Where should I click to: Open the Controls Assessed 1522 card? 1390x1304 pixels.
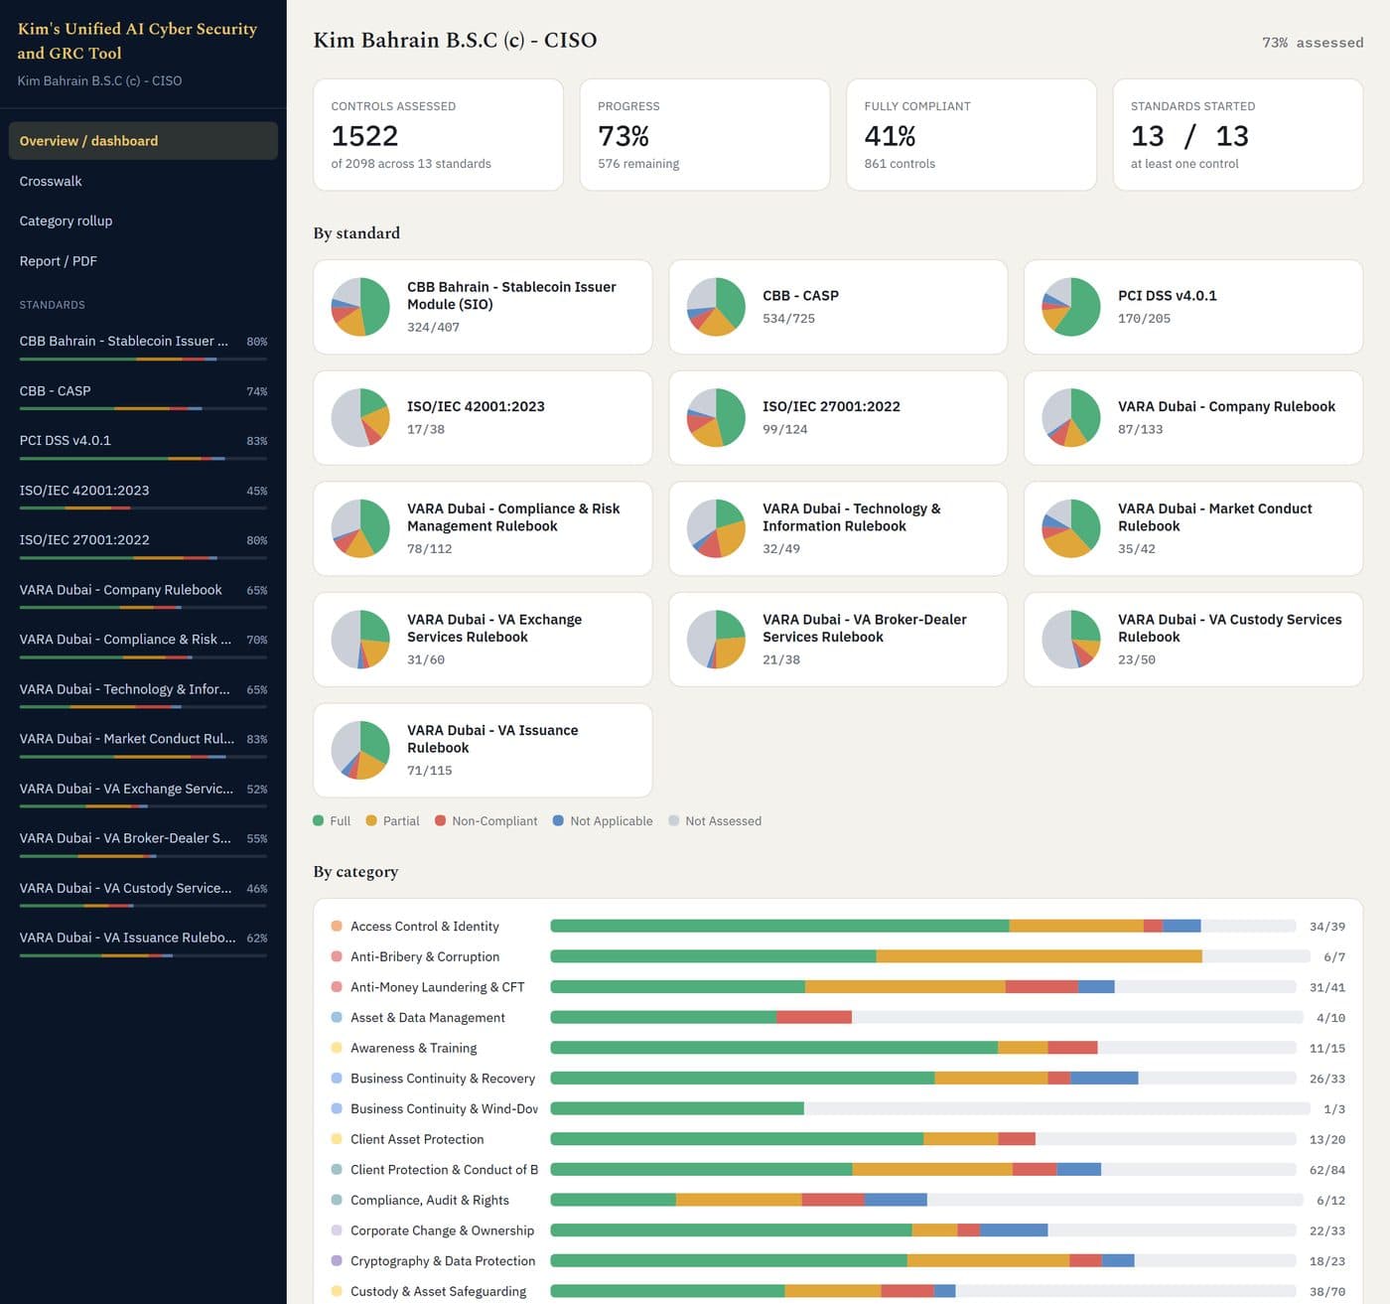pos(438,135)
